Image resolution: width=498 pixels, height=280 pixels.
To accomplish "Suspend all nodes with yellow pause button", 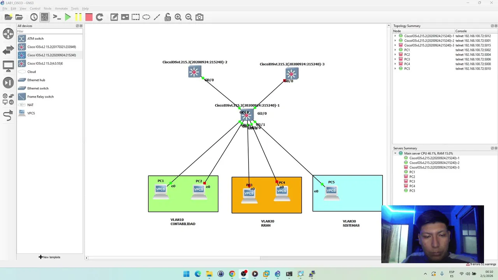I will click(x=78, y=17).
